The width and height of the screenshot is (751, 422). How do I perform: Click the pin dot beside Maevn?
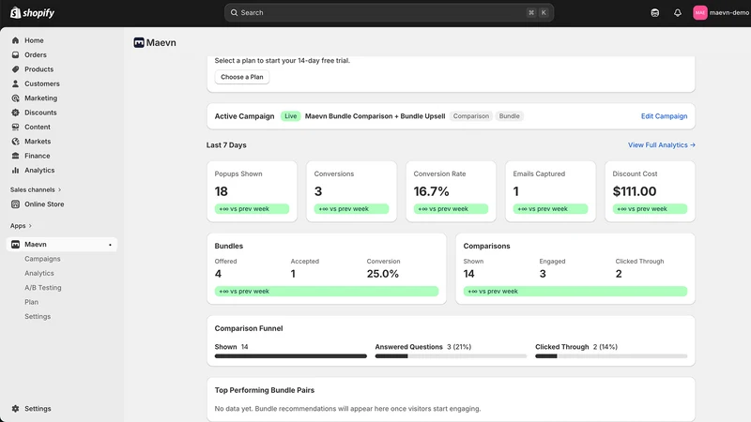110,245
